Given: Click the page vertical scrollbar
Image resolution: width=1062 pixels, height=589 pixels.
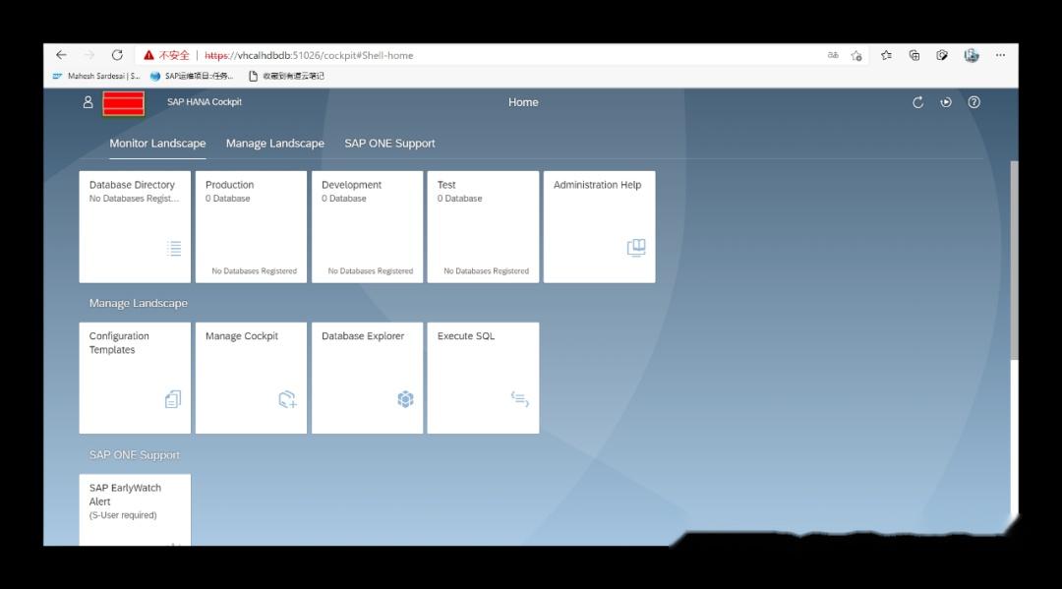Looking at the screenshot, I should point(1014,261).
